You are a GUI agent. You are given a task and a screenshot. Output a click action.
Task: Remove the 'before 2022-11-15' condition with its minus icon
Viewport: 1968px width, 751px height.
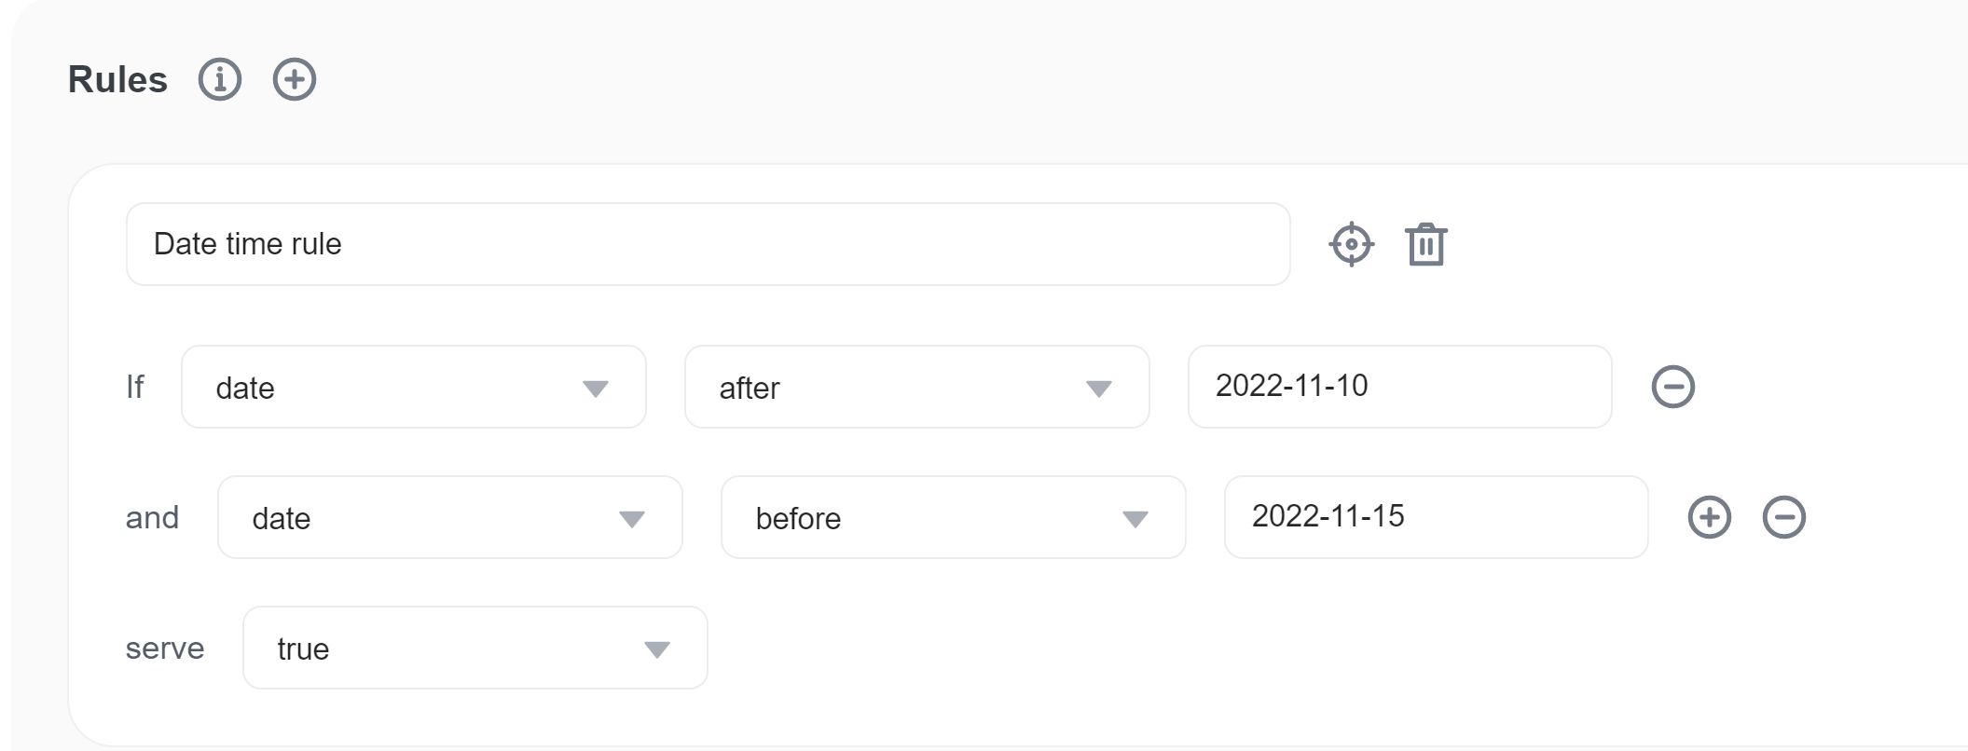[x=1783, y=517]
